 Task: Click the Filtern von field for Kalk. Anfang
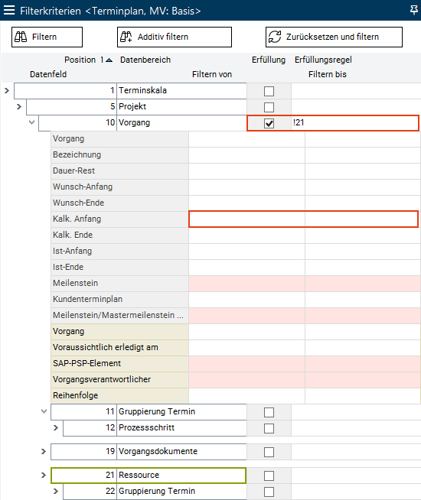(x=247, y=219)
